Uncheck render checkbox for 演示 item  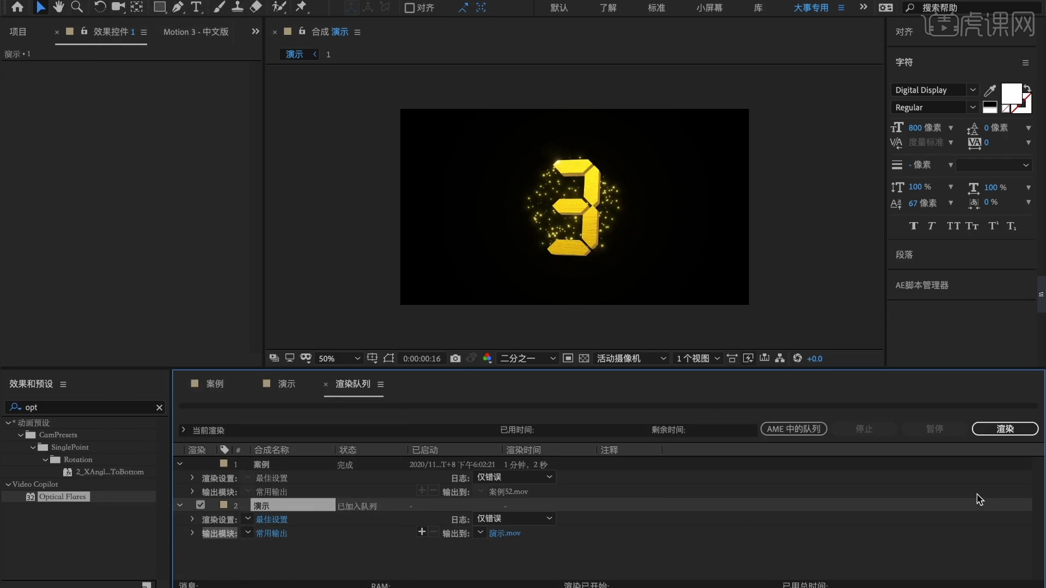tap(200, 505)
